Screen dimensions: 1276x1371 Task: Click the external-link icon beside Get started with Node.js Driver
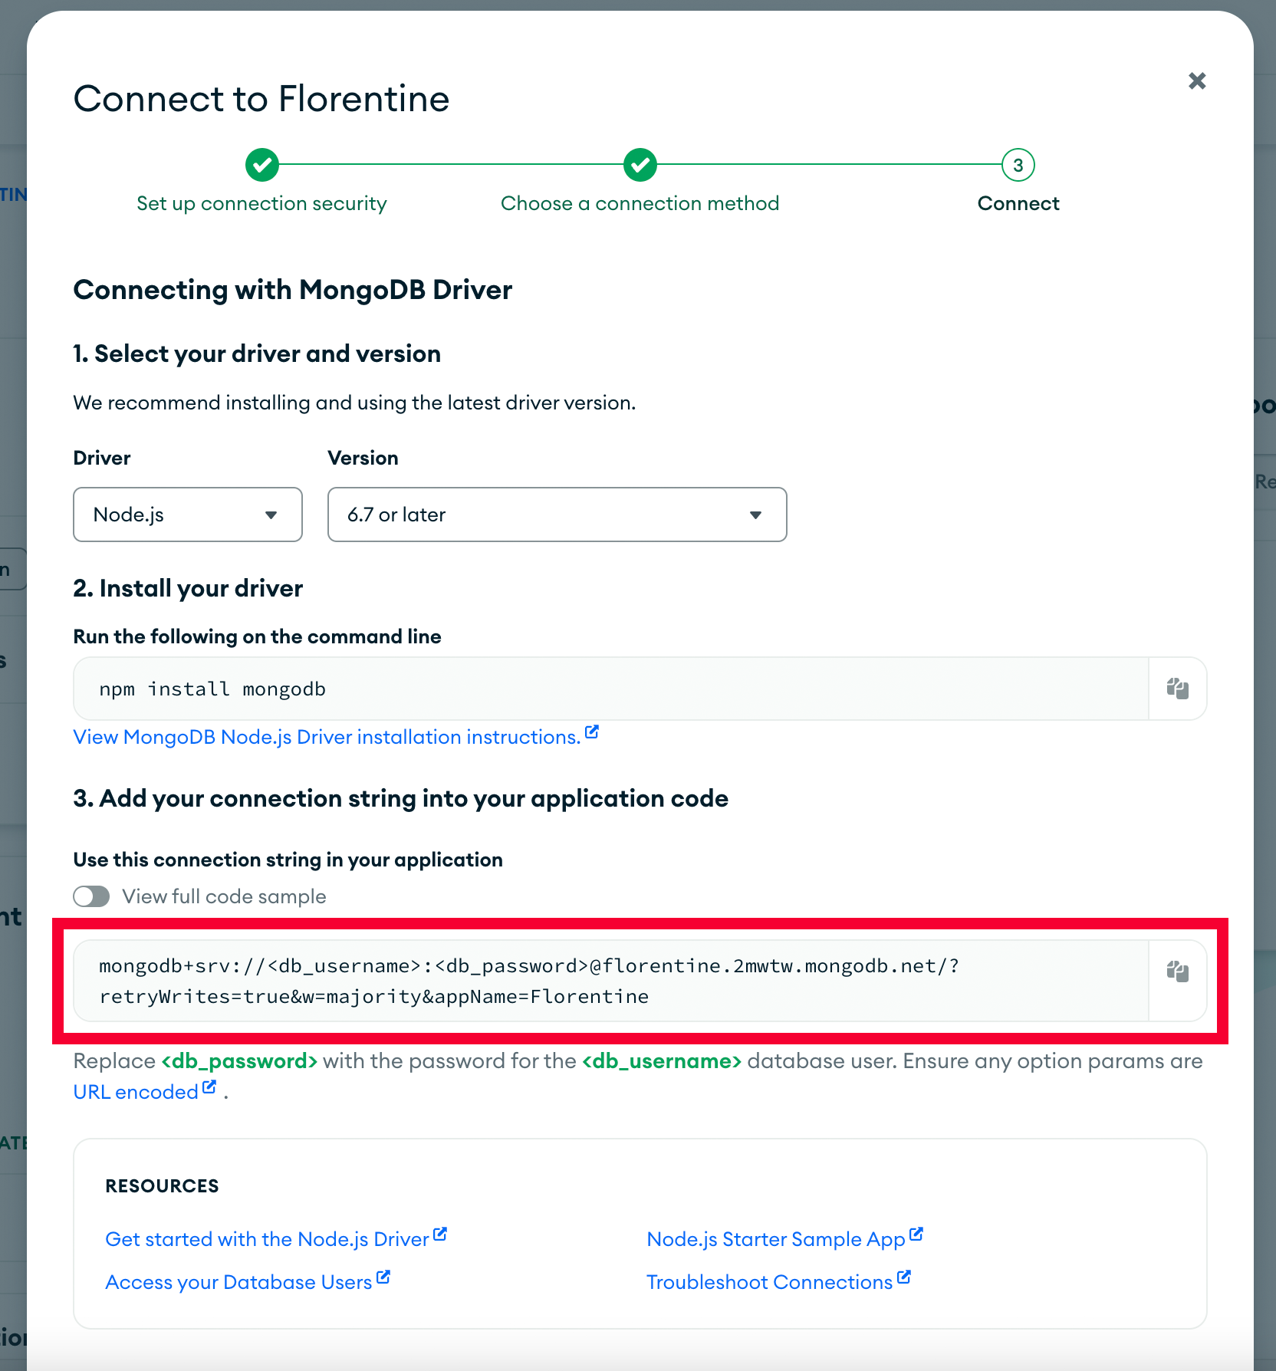pyautogui.click(x=440, y=1235)
